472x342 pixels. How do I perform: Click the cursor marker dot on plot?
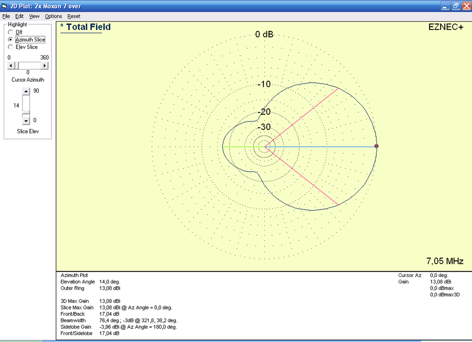(376, 146)
